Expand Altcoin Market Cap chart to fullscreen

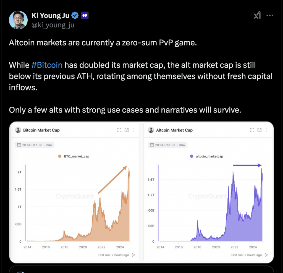[252, 130]
